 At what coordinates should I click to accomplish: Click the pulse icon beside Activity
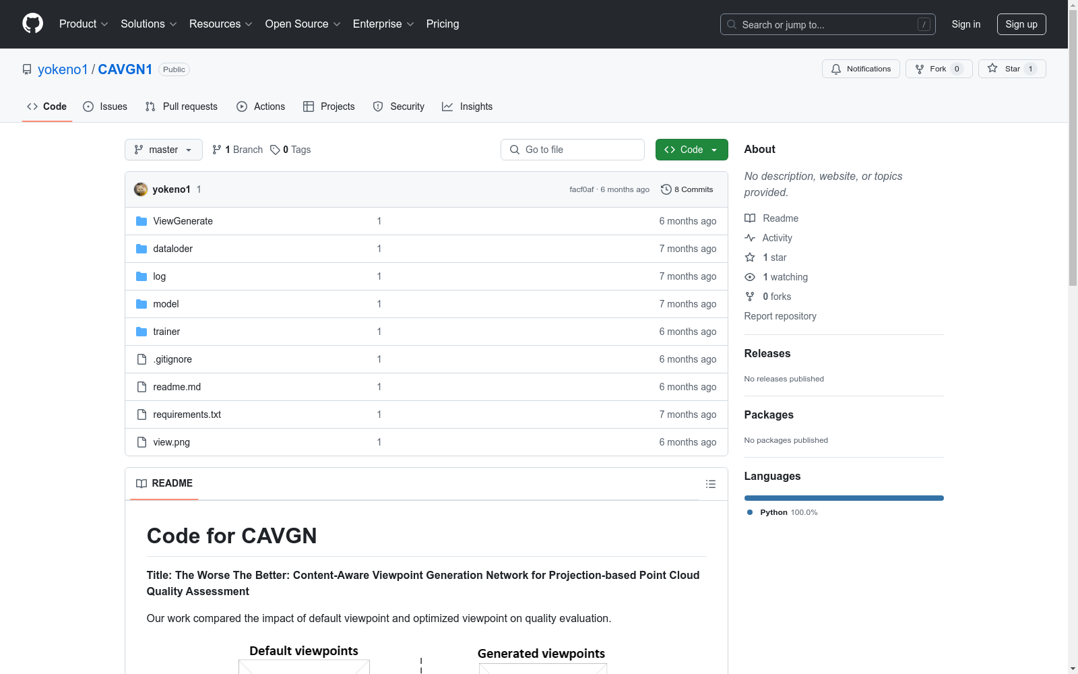pos(750,238)
